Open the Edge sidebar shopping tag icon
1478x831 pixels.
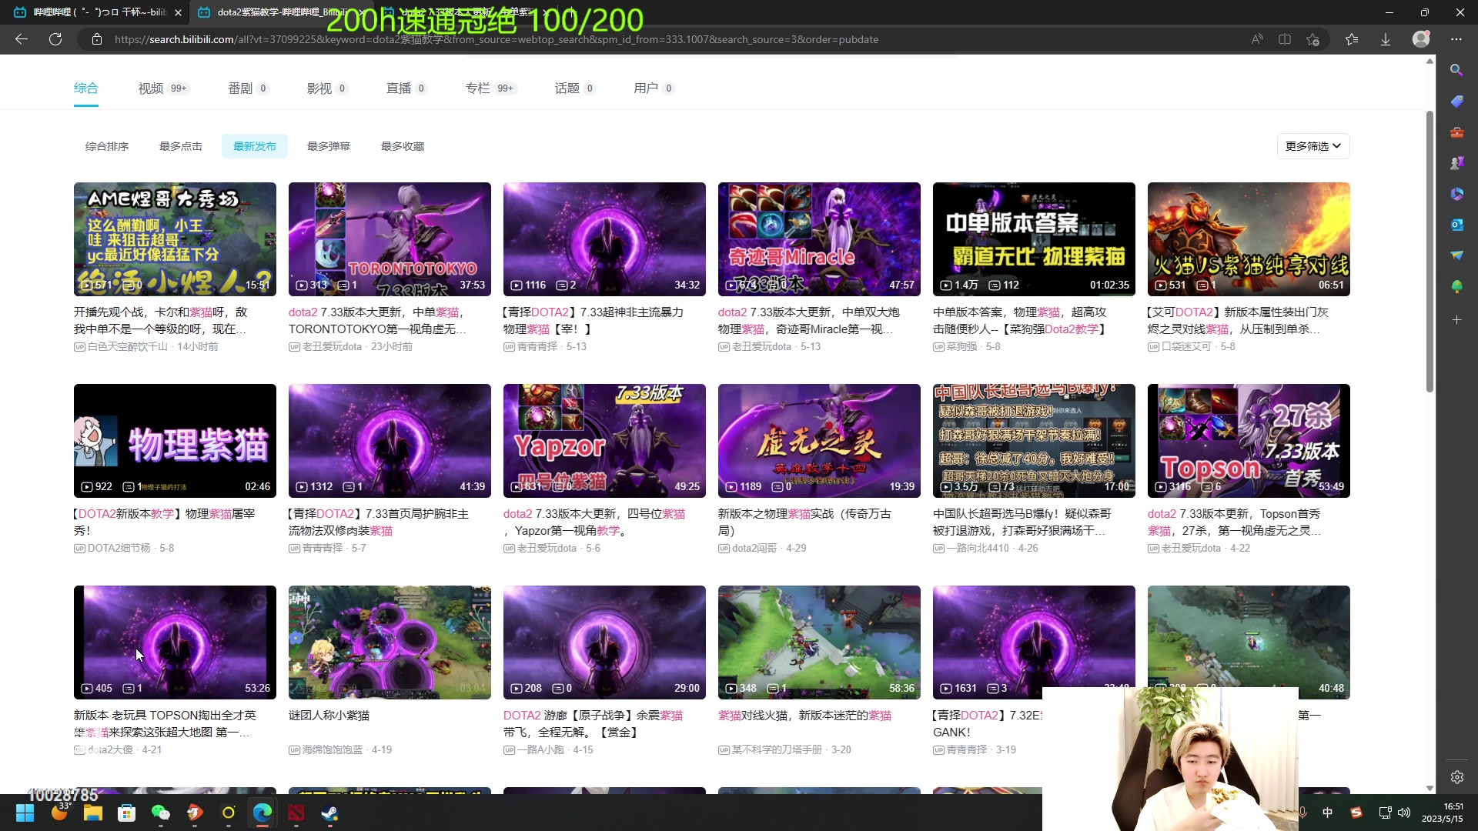[1456, 101]
